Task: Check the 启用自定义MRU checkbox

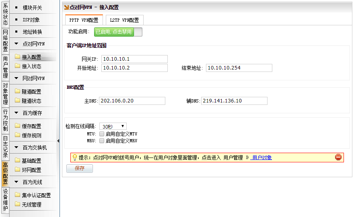Action: [102, 141]
